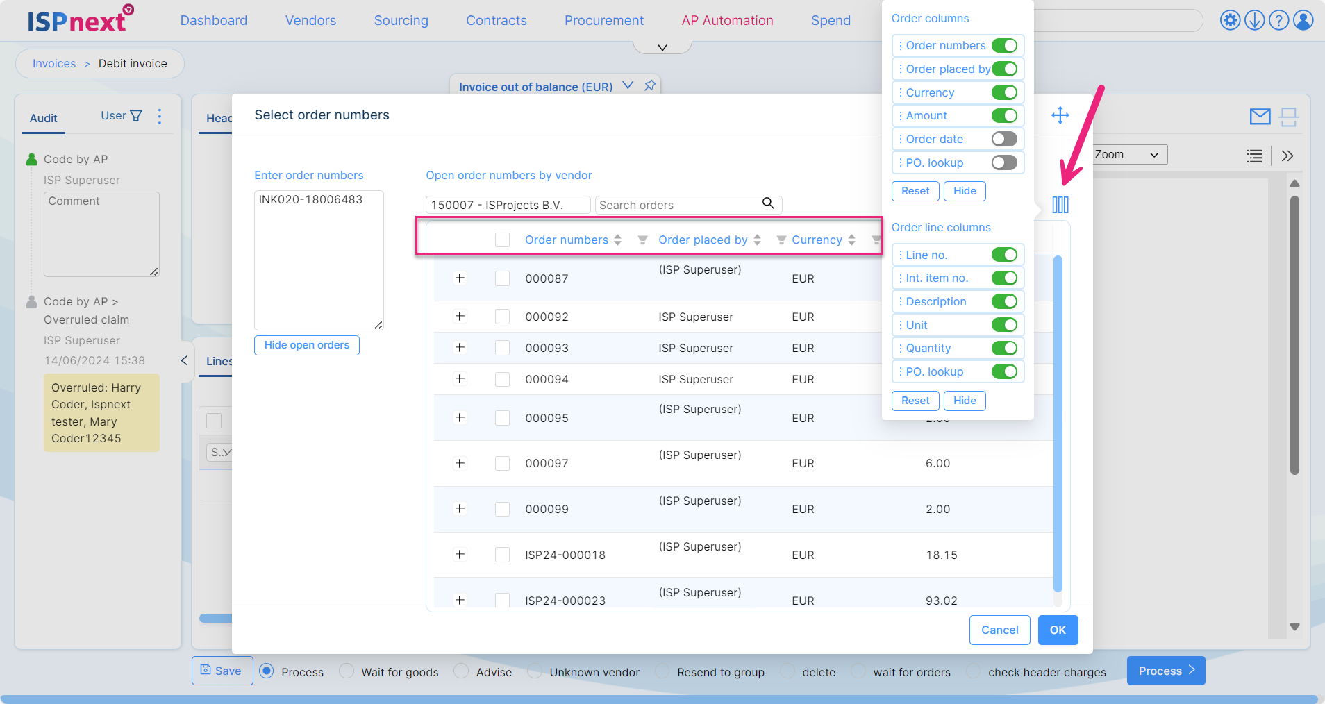Check the box for order 000093

coord(503,348)
